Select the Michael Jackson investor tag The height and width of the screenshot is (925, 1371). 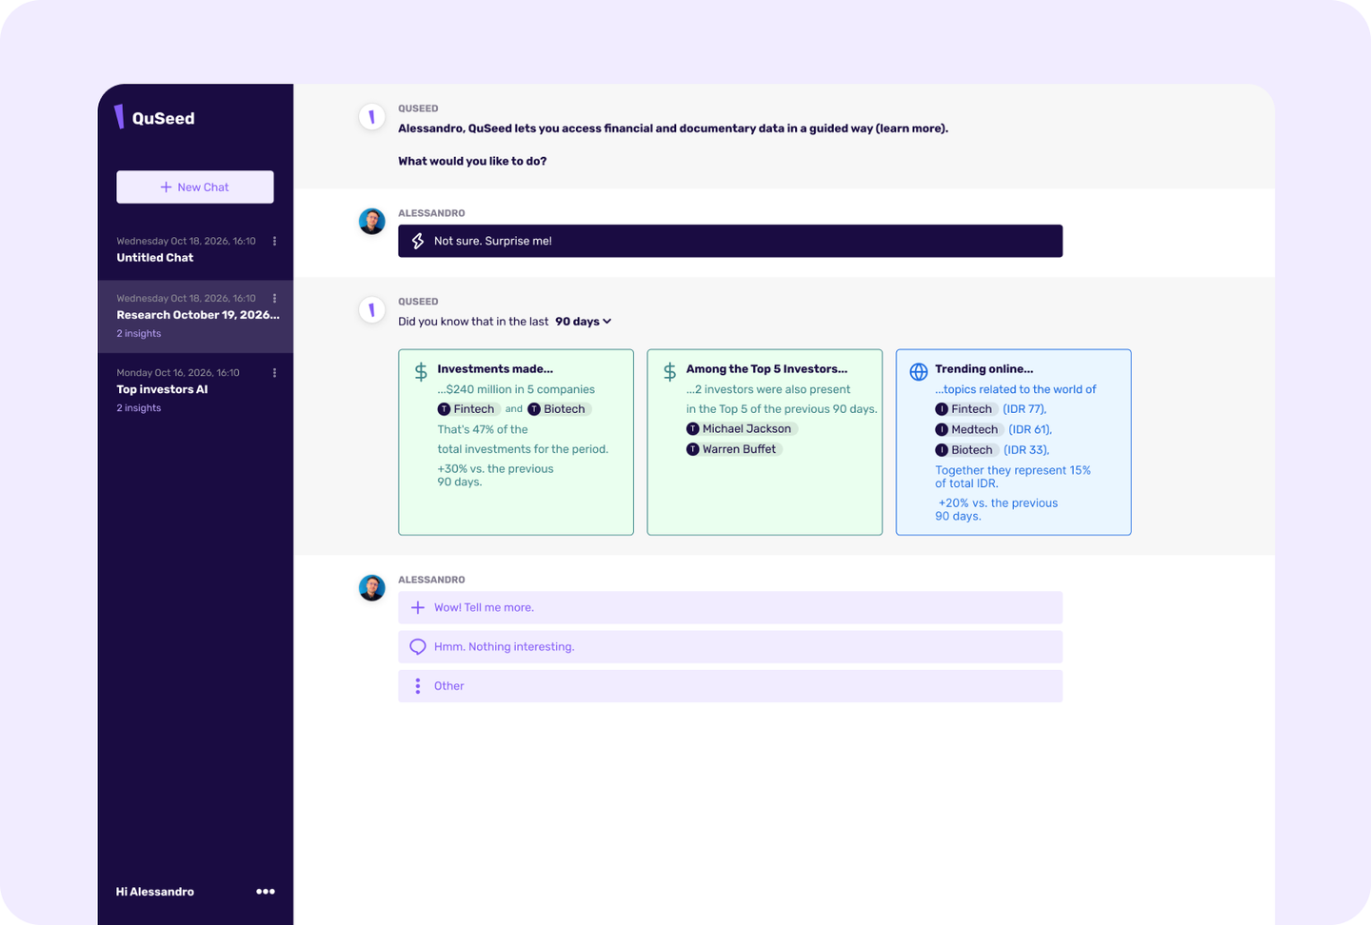(x=740, y=429)
